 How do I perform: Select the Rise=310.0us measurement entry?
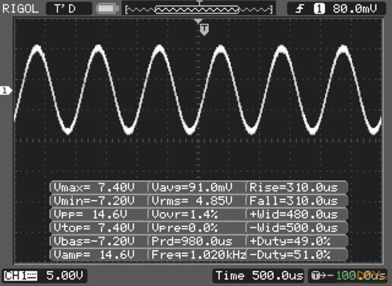[x=297, y=187]
